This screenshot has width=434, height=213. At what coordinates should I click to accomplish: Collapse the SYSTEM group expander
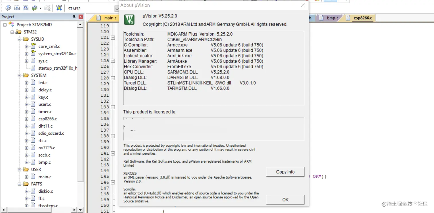[19, 75]
